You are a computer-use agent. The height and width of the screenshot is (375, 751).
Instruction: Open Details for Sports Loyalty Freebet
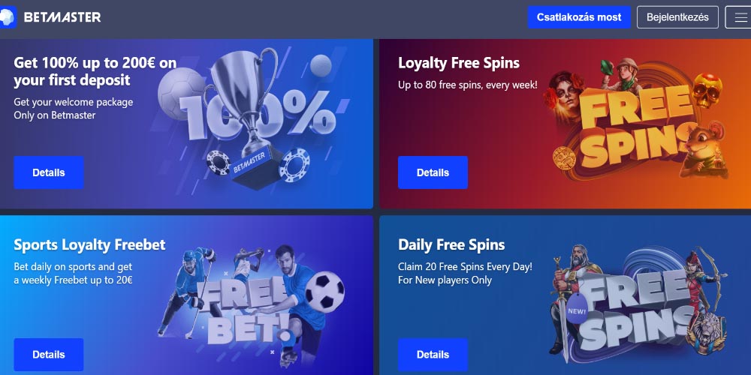(48, 355)
